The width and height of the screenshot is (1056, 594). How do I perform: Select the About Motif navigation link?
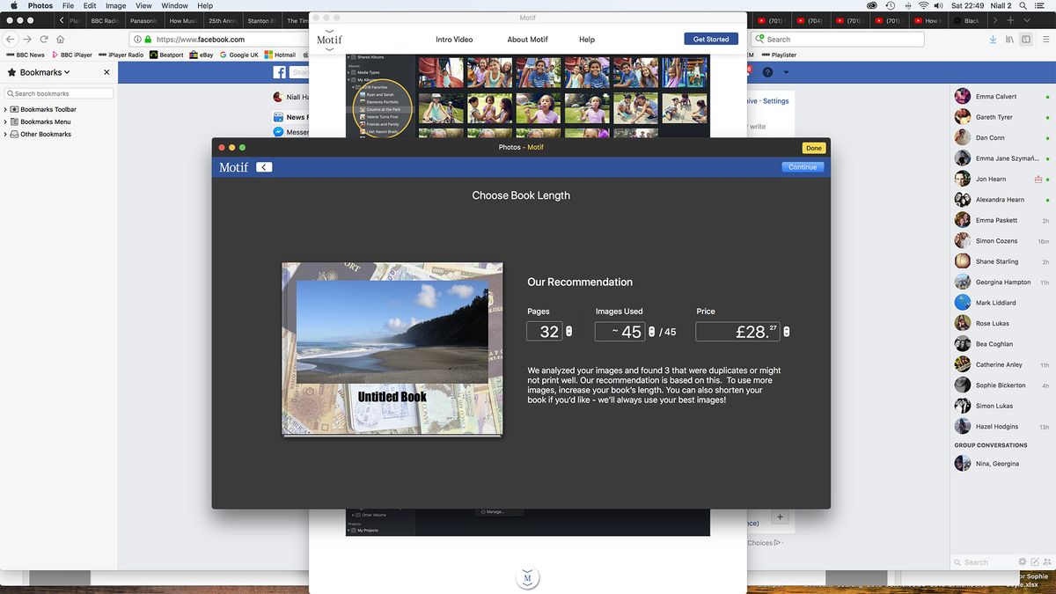[x=527, y=39]
